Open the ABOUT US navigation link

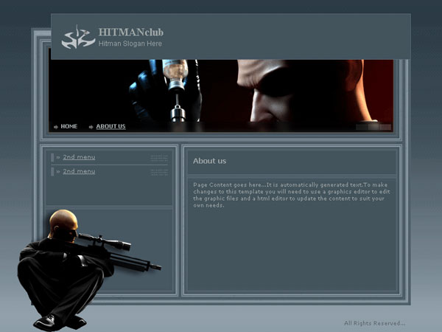[x=110, y=126]
